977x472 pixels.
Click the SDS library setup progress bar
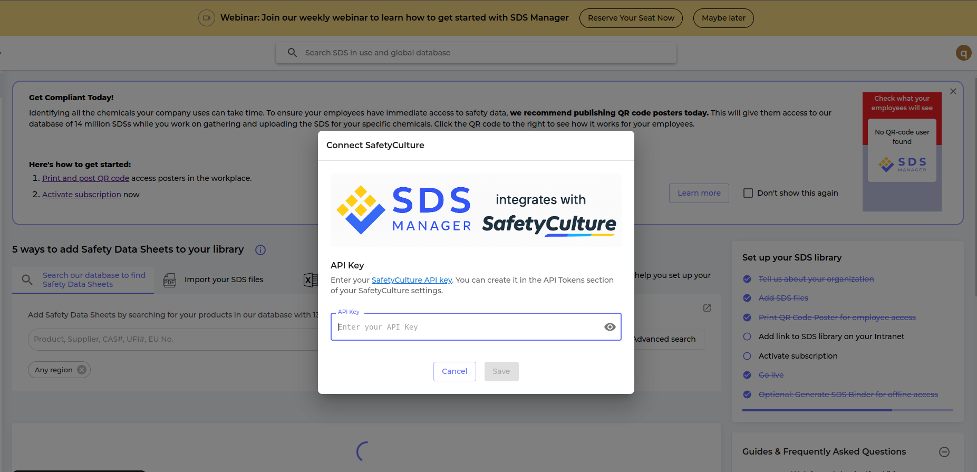847,410
